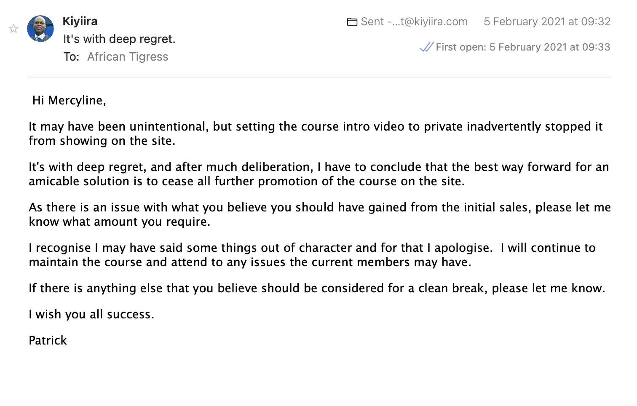Click the signature "Patrick"

tap(48, 340)
